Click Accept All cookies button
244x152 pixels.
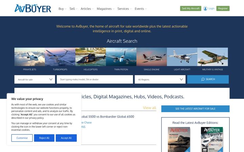click(x=66, y=138)
